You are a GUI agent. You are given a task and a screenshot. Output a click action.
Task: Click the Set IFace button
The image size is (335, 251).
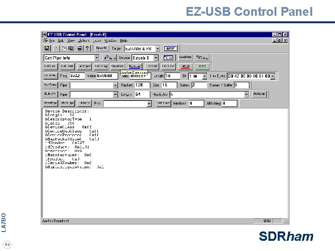163,103
